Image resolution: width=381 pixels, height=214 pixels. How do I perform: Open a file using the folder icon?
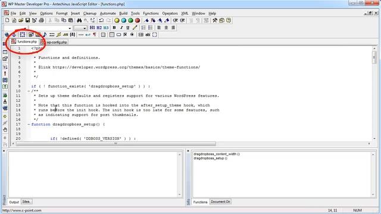tap(21, 20)
